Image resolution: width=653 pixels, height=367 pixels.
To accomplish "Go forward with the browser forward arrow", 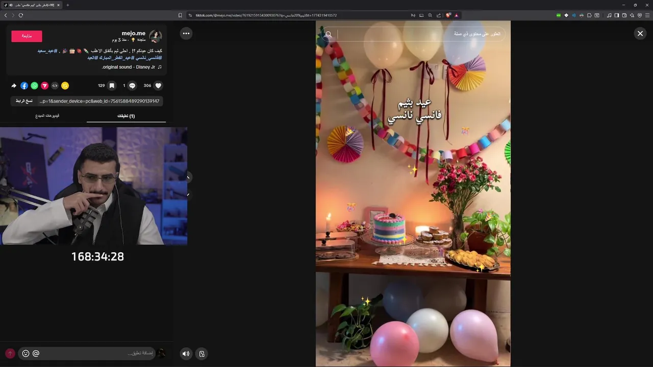I will [13, 15].
